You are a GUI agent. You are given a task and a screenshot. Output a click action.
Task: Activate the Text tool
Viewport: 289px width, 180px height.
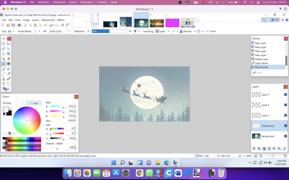point(4,84)
